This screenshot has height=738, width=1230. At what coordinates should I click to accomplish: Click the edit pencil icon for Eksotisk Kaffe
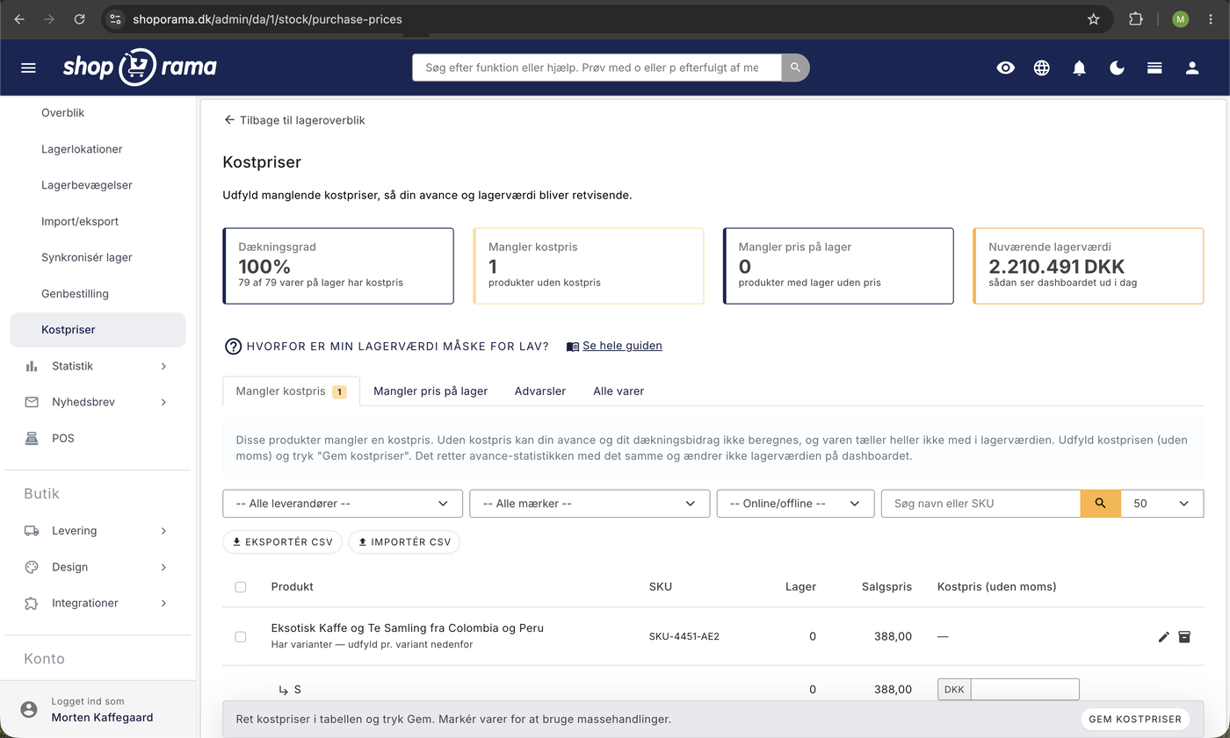click(x=1164, y=636)
